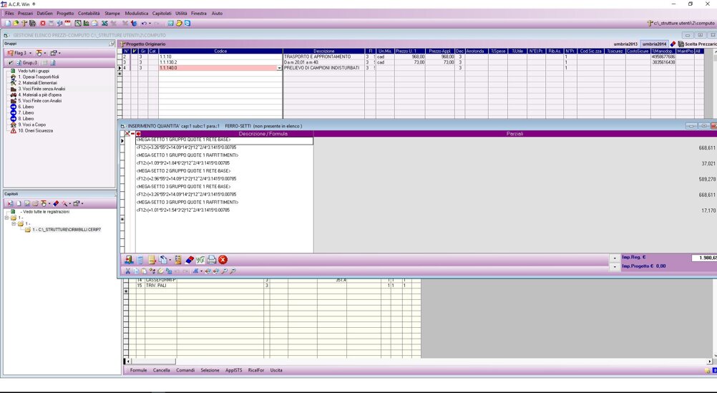Toggle the checkmark column header in price grid
This screenshot has height=393, width=717.
(x=134, y=51)
